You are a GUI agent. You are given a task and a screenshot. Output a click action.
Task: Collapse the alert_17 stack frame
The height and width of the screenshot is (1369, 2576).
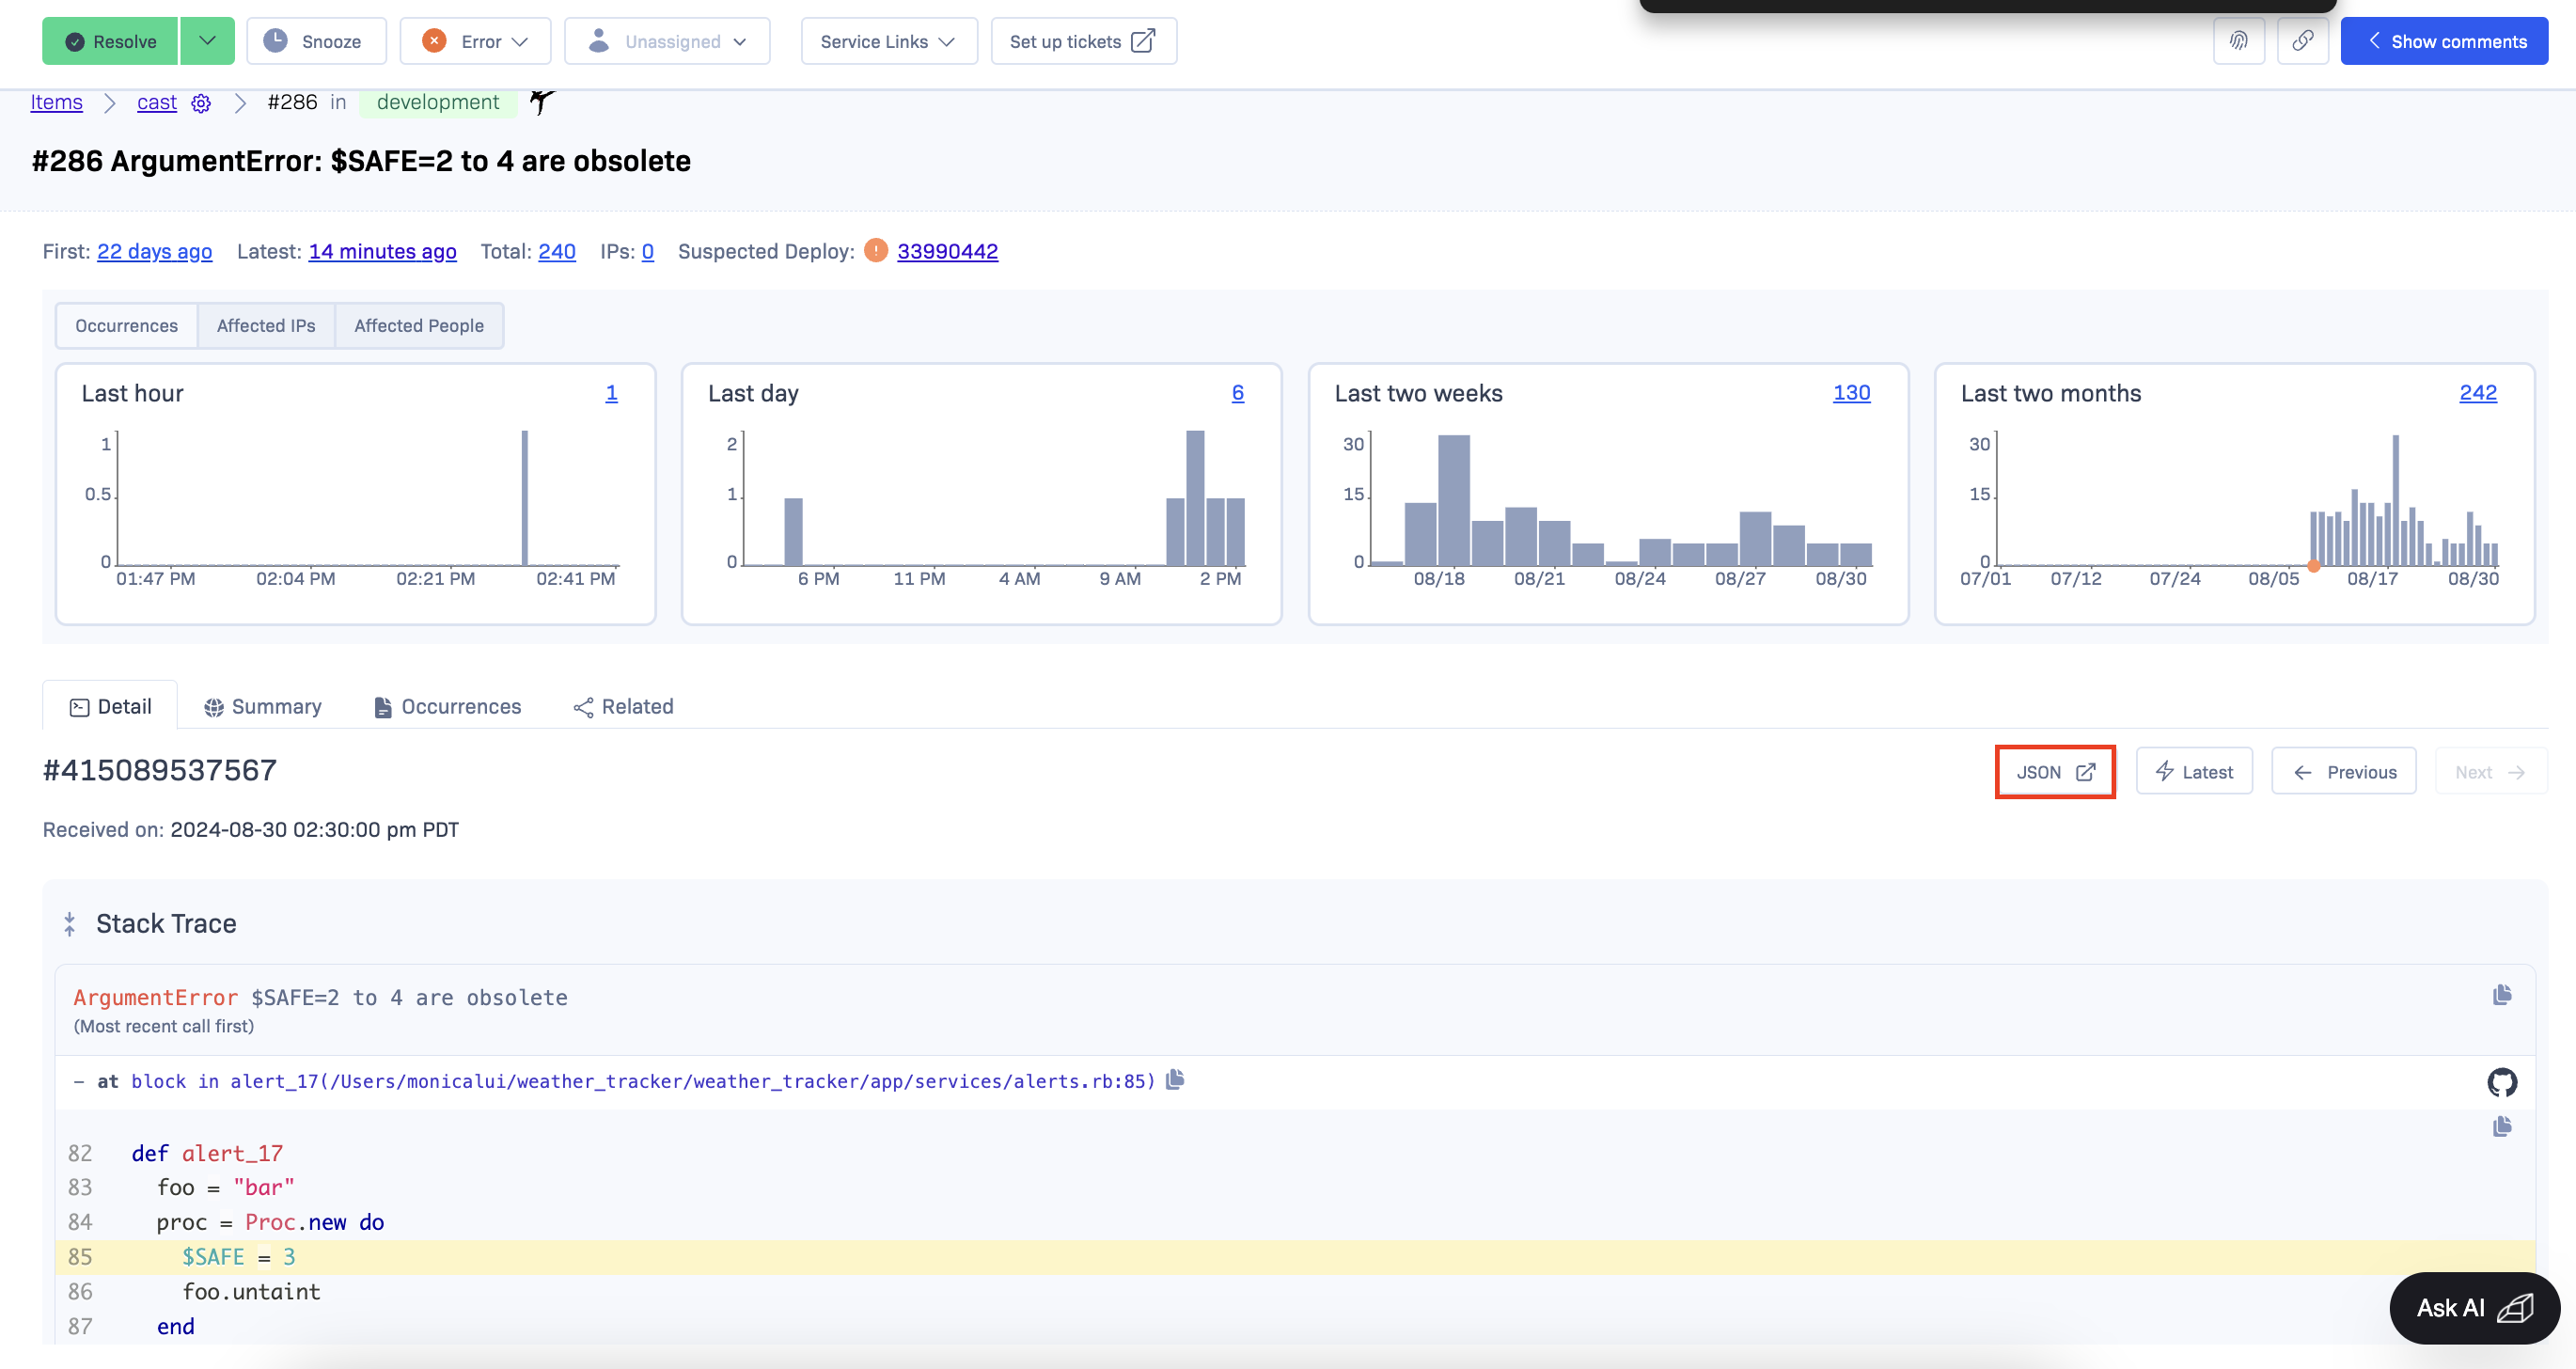[79, 1082]
